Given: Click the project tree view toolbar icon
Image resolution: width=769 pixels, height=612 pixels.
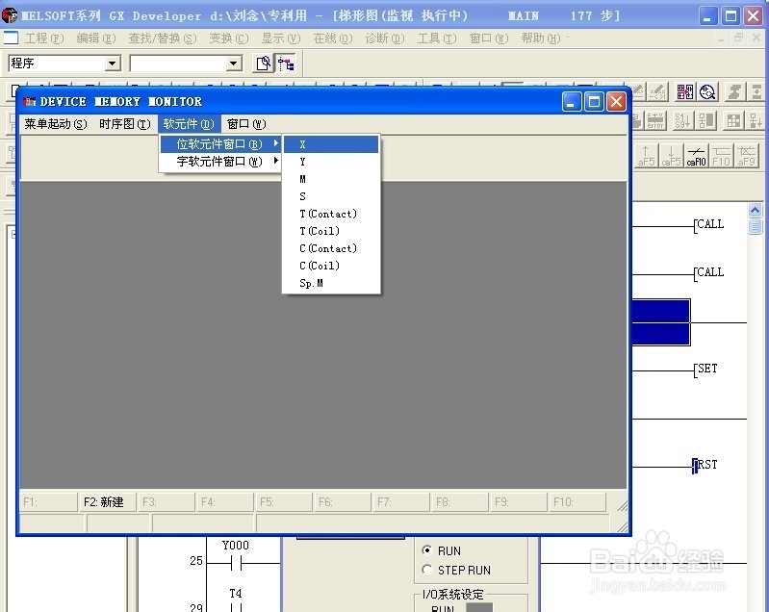Looking at the screenshot, I should point(286,64).
